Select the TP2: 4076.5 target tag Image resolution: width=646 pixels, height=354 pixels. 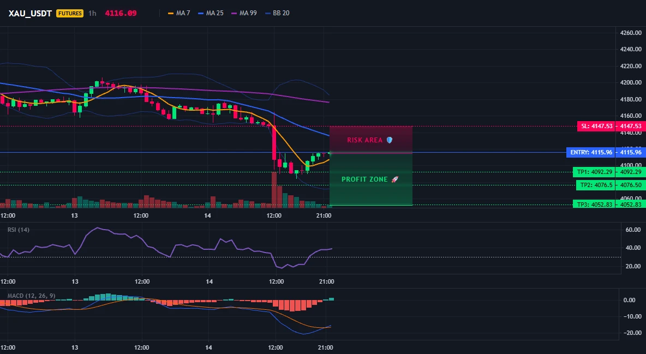[x=595, y=185]
